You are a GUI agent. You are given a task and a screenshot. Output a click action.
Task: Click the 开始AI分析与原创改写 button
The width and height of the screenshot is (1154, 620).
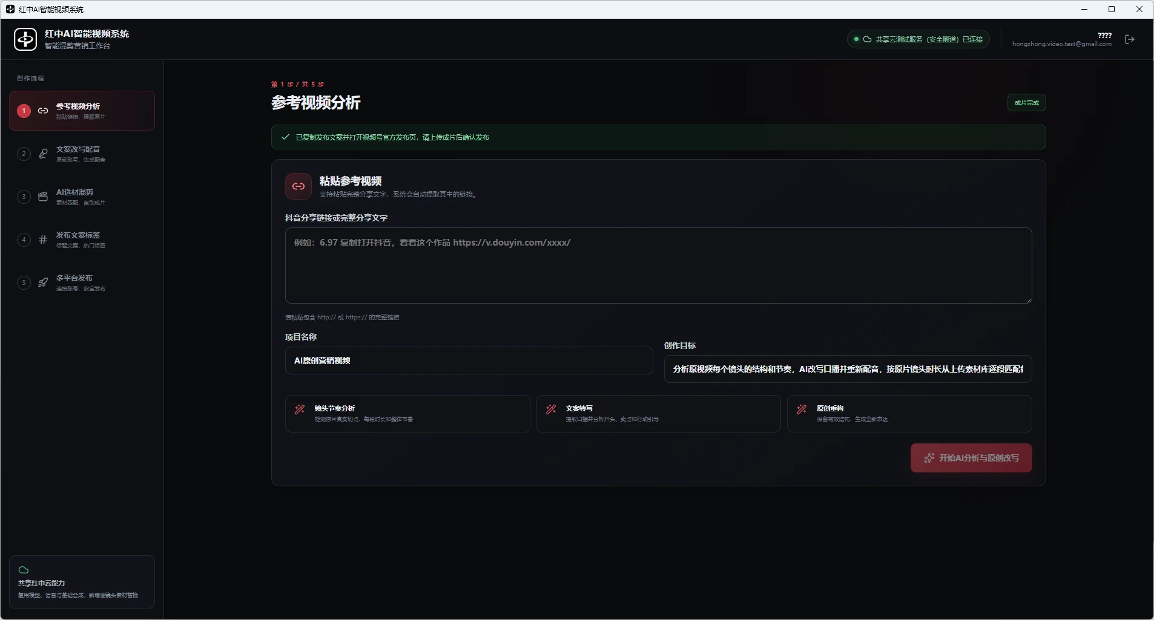(971, 458)
